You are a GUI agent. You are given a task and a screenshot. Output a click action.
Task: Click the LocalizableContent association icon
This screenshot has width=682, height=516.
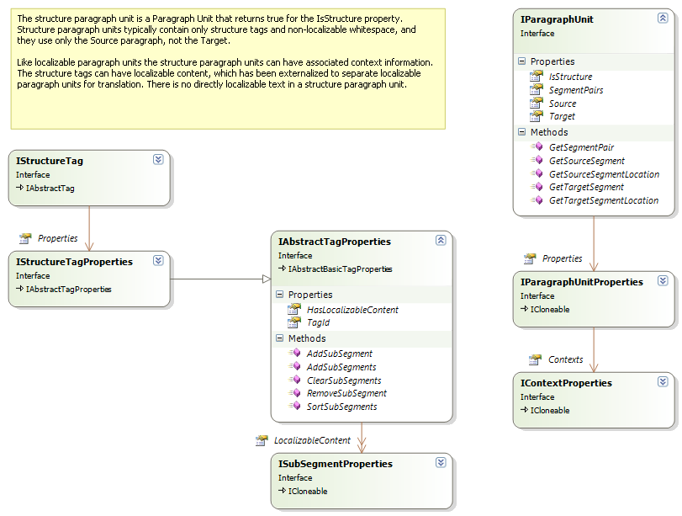[x=262, y=440]
